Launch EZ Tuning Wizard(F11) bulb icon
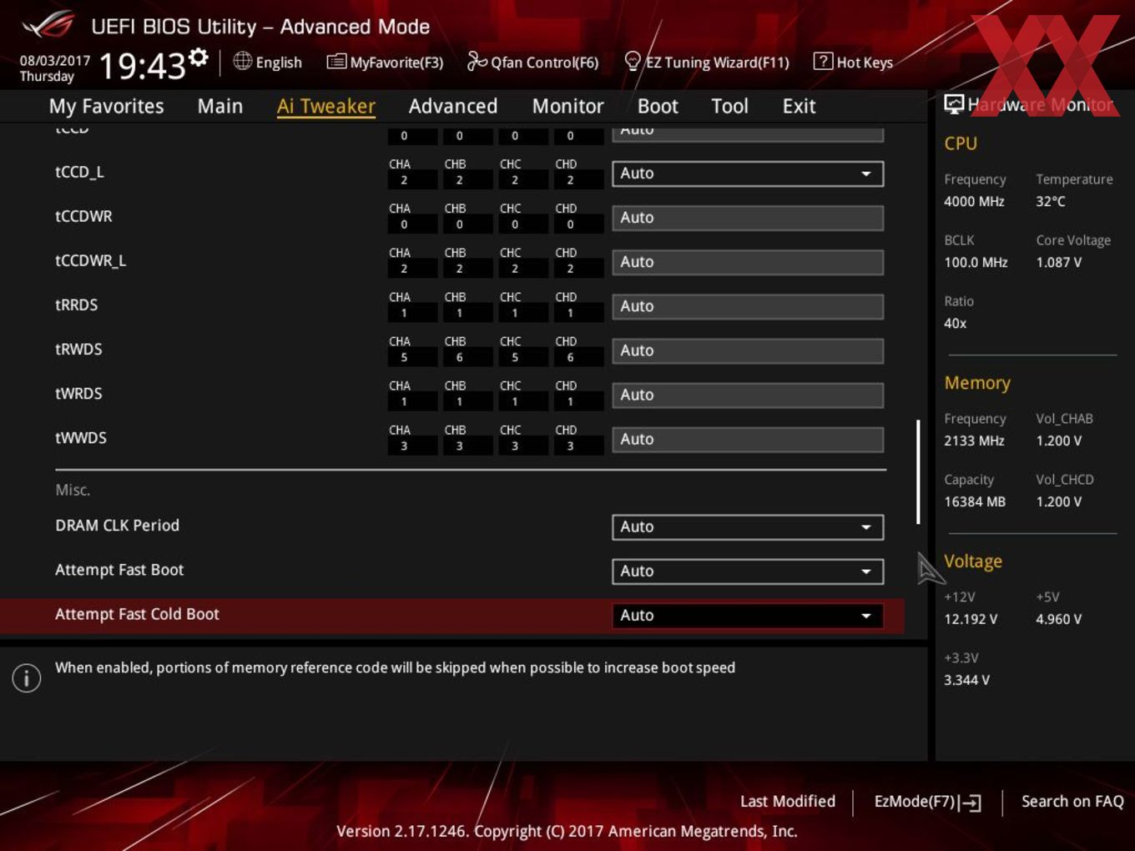Screen dimensions: 1135x851 click(x=633, y=61)
